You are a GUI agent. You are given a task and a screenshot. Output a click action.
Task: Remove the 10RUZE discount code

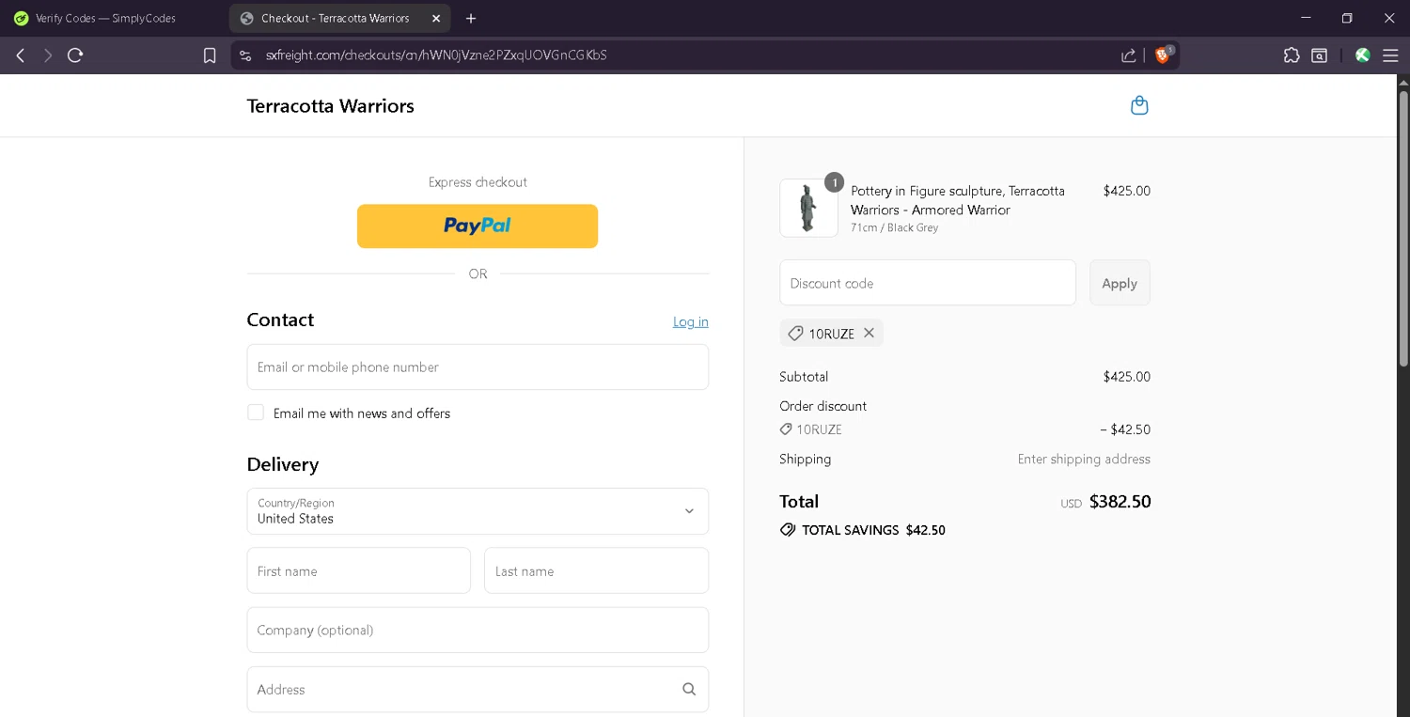click(869, 333)
